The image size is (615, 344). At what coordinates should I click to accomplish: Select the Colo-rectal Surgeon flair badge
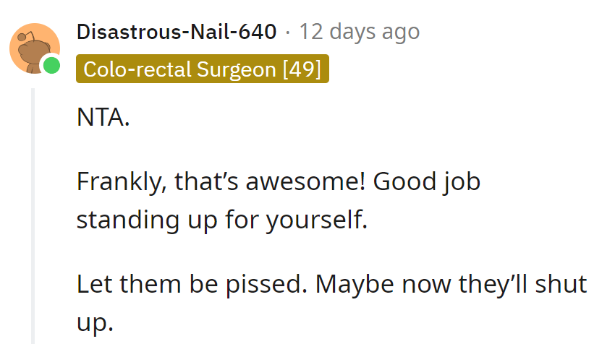[x=202, y=69]
